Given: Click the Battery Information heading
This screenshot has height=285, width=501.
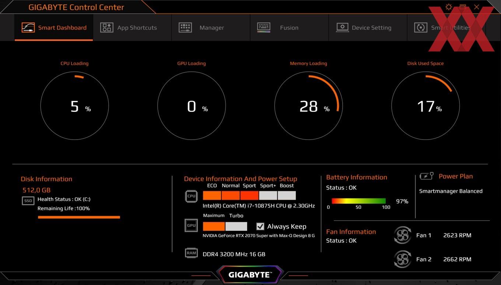Looking at the screenshot, I should pyautogui.click(x=357, y=177).
